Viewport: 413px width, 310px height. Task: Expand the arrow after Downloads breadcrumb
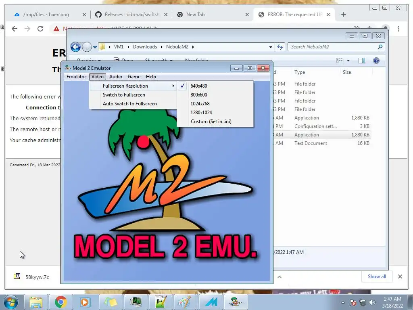[161, 47]
